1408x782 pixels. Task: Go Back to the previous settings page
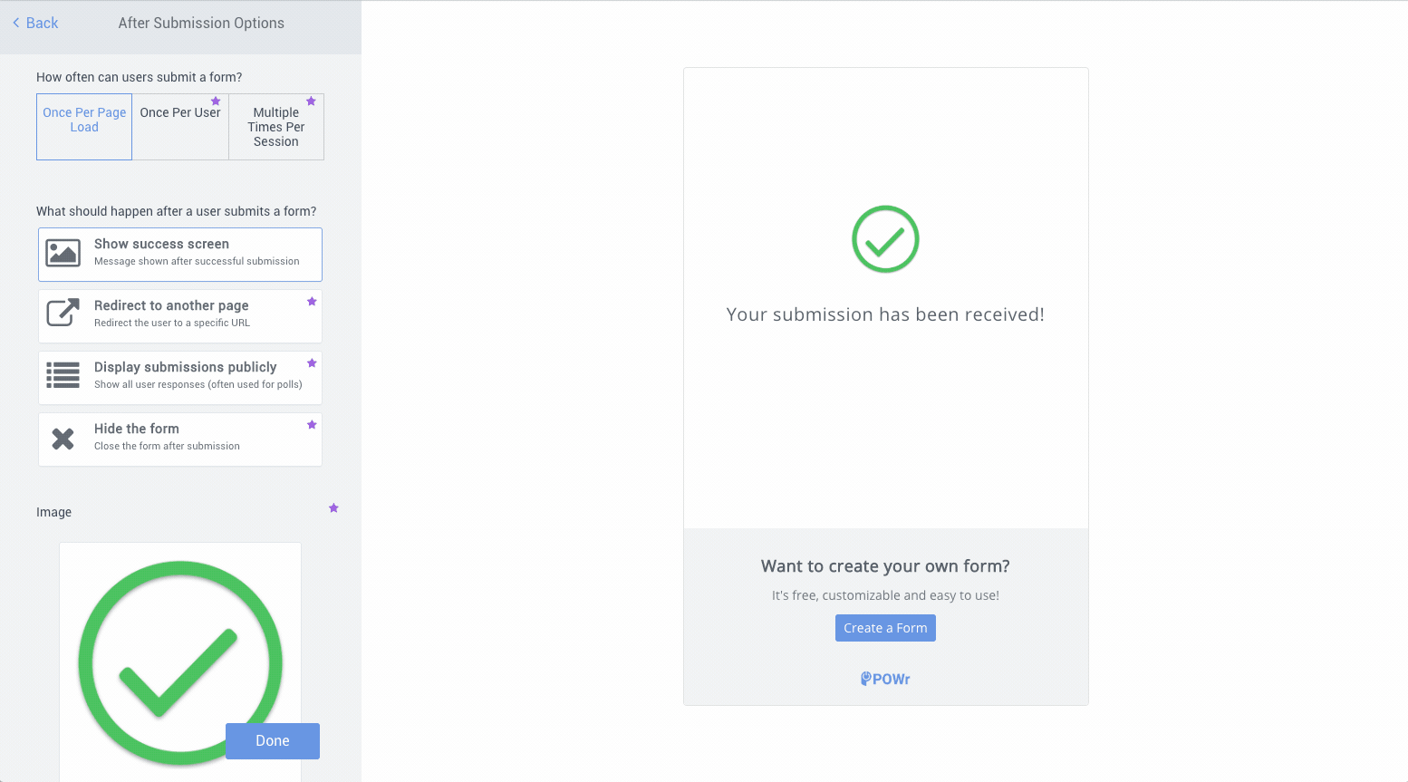coord(34,23)
